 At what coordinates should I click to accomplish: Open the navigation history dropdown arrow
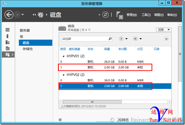click(x=22, y=15)
